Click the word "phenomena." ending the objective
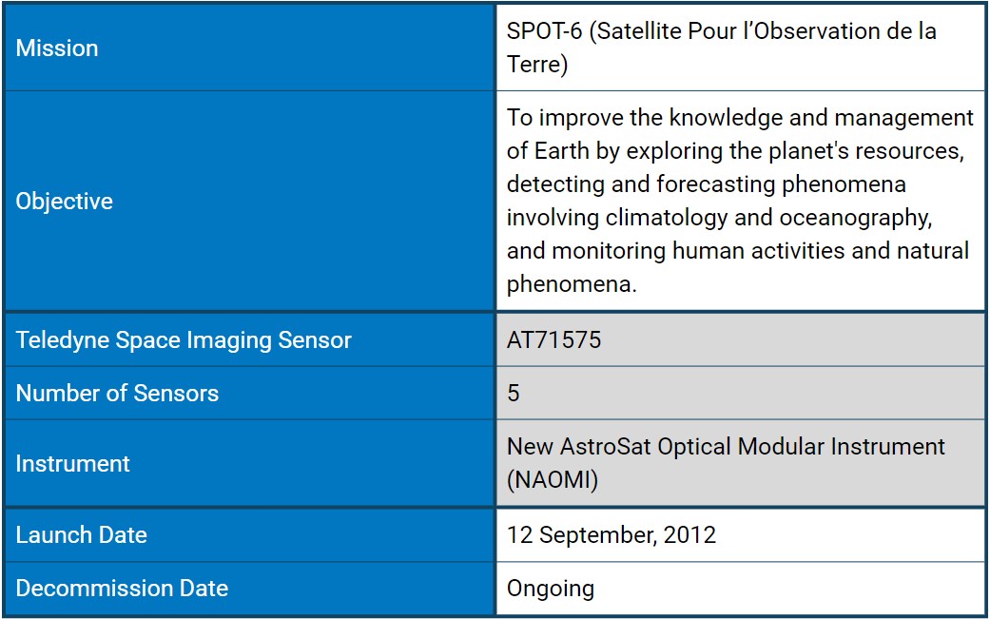The height and width of the screenshot is (619, 990). pos(571,284)
